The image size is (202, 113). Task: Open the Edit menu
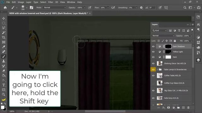tap(14, 2)
